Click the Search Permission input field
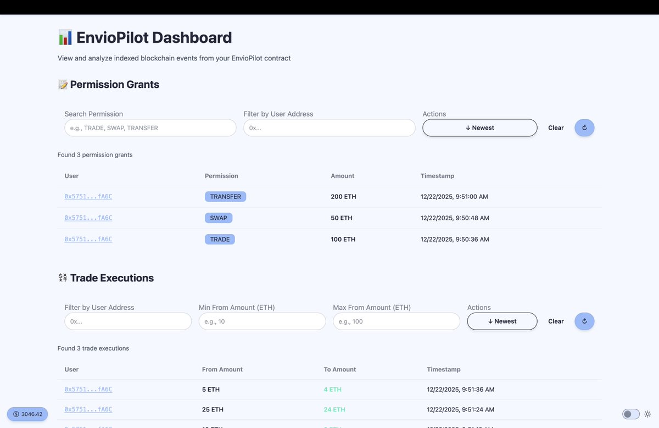 coord(150,127)
